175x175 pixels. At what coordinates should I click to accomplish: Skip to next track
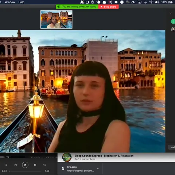tap(35, 165)
